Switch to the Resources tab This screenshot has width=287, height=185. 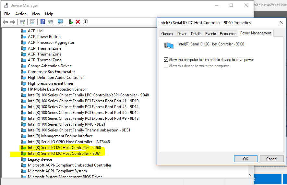coord(228,34)
